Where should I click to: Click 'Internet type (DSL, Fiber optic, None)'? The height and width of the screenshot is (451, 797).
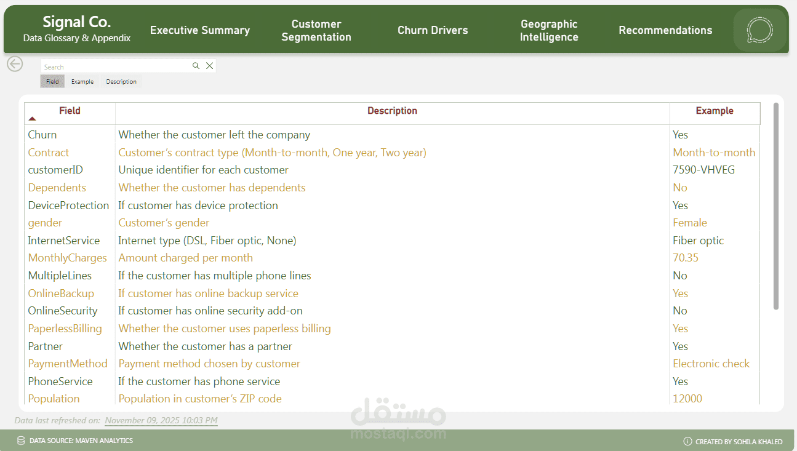pos(207,241)
